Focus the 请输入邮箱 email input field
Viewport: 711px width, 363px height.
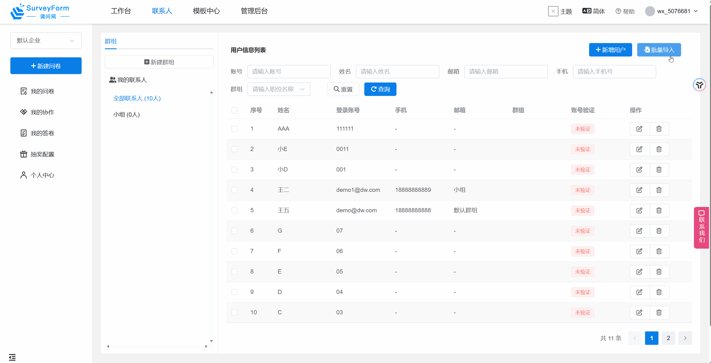pyautogui.click(x=506, y=72)
